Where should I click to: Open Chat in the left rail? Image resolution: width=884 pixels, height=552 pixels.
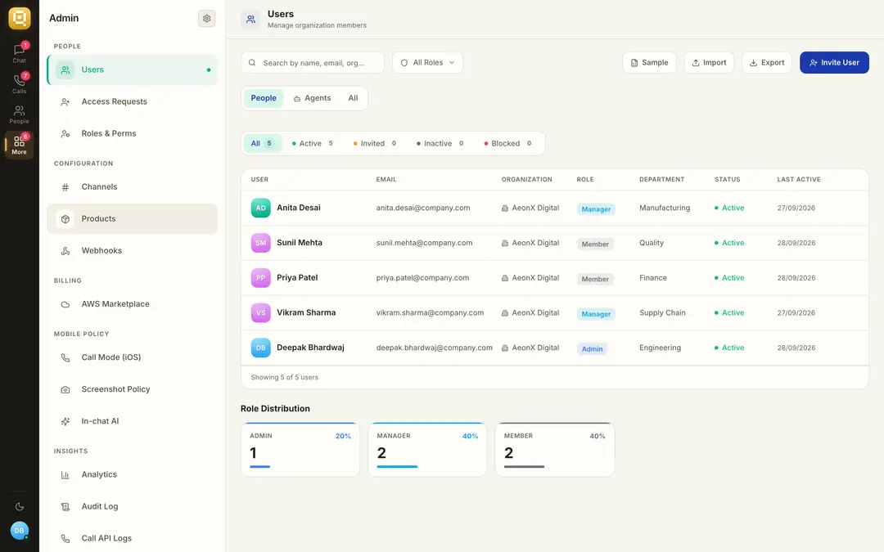click(x=19, y=53)
